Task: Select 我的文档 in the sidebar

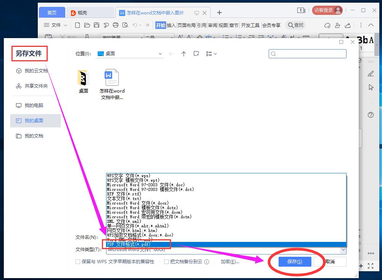Action: pyautogui.click(x=34, y=136)
